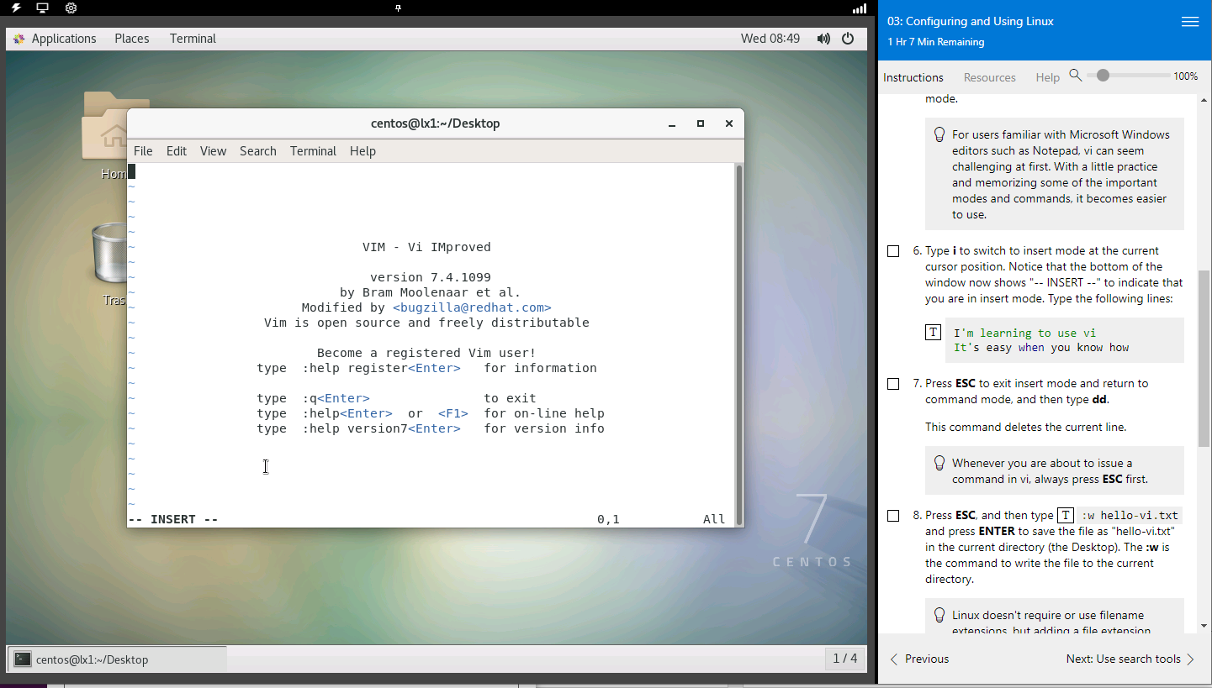1212x688 pixels.
Task: Click the -- INSERT -- mode indicator
Action: [173, 520]
